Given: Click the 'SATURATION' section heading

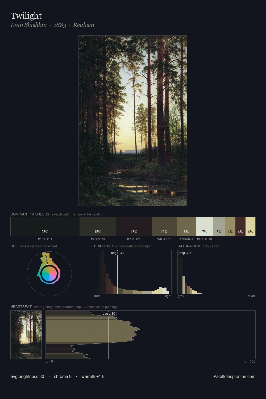Looking at the screenshot, I should (x=189, y=246).
